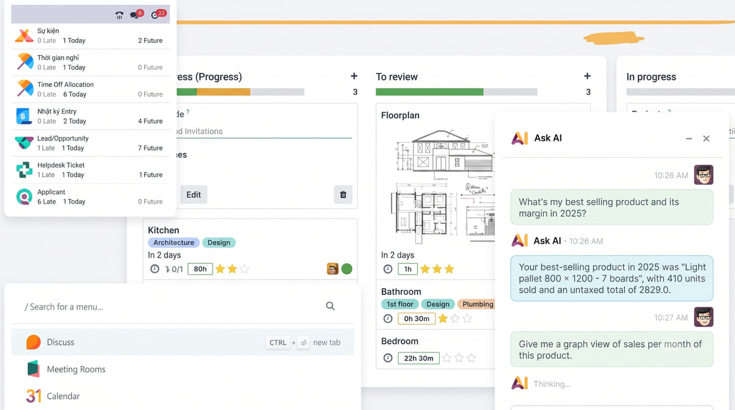The width and height of the screenshot is (735, 410).
Task: Toggle the first star on the Kitchen card
Action: (219, 269)
